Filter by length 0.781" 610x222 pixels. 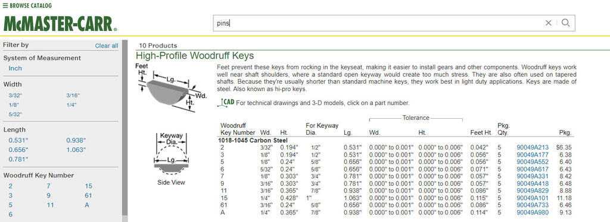[x=18, y=159]
